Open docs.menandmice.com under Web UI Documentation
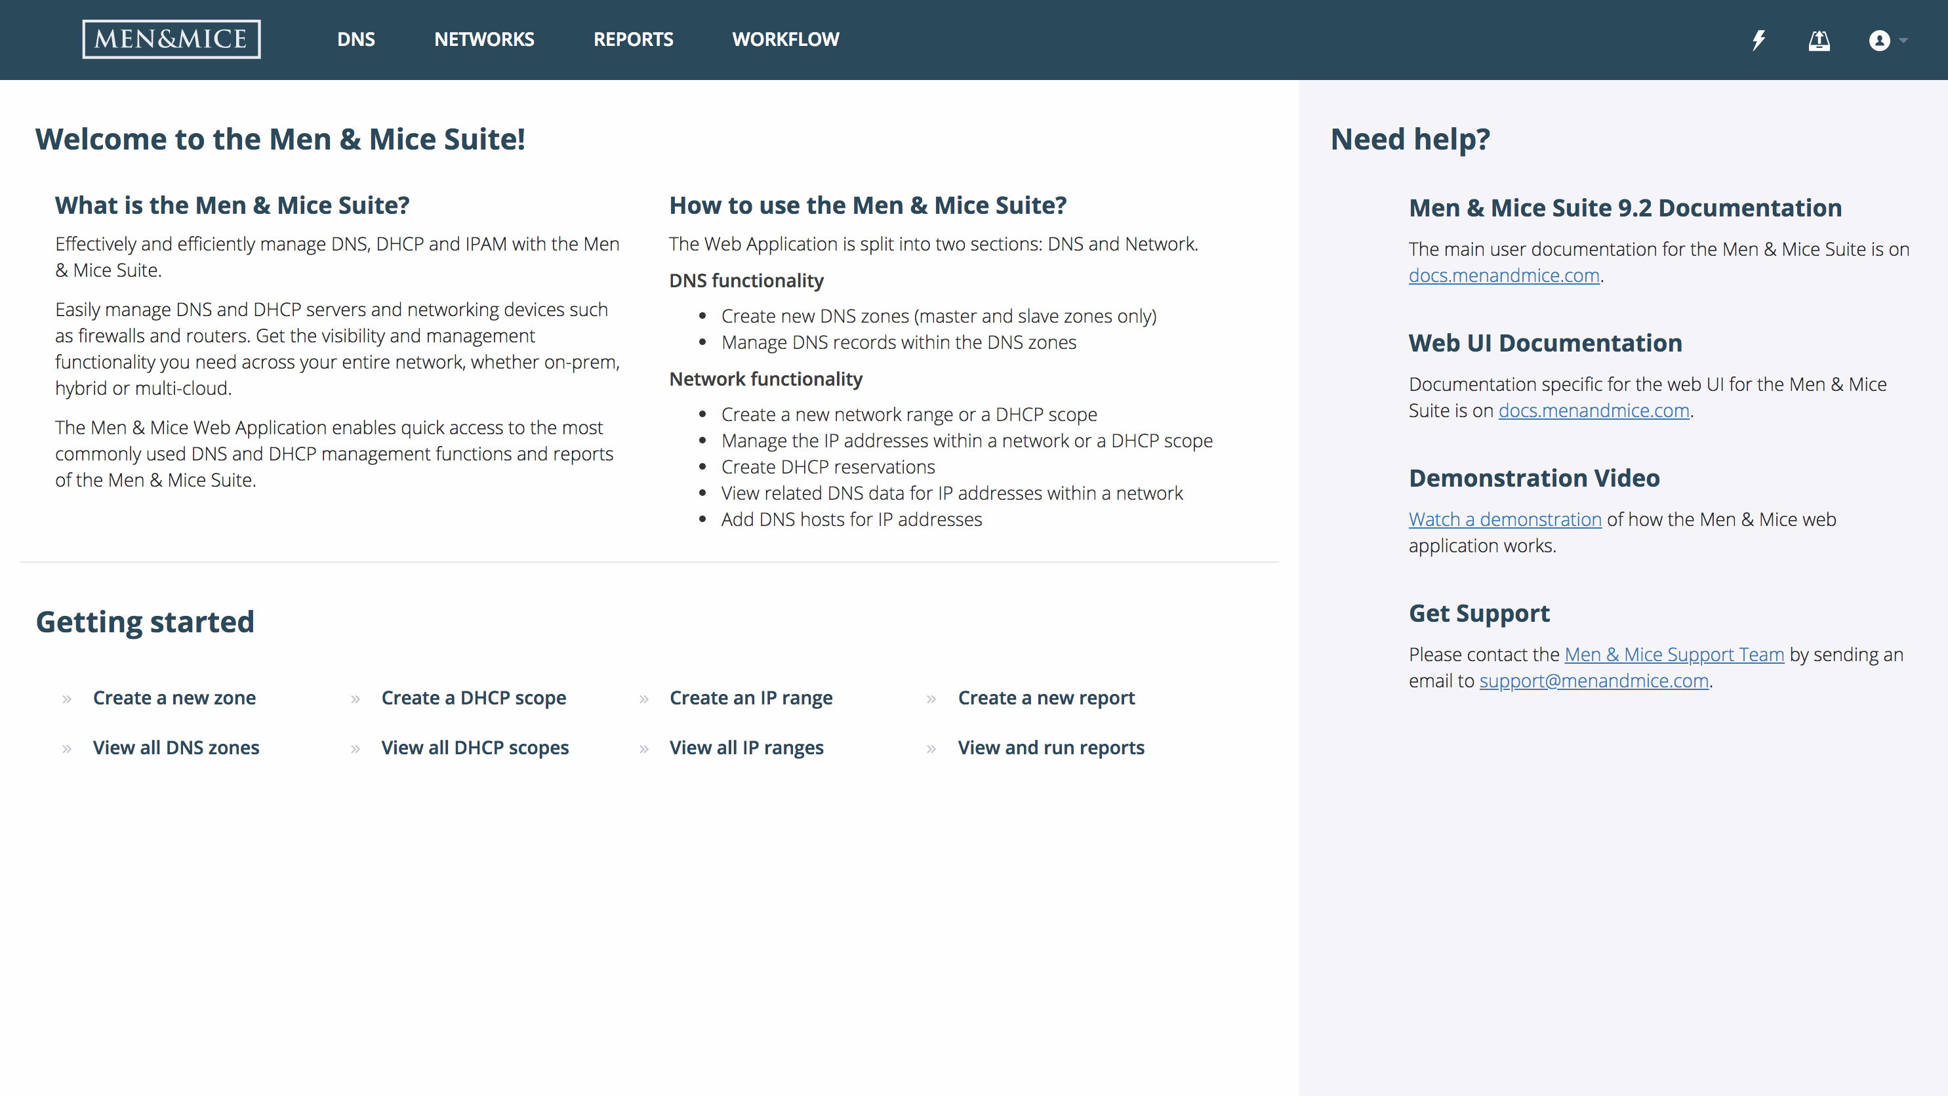The image size is (1948, 1096). coord(1593,411)
